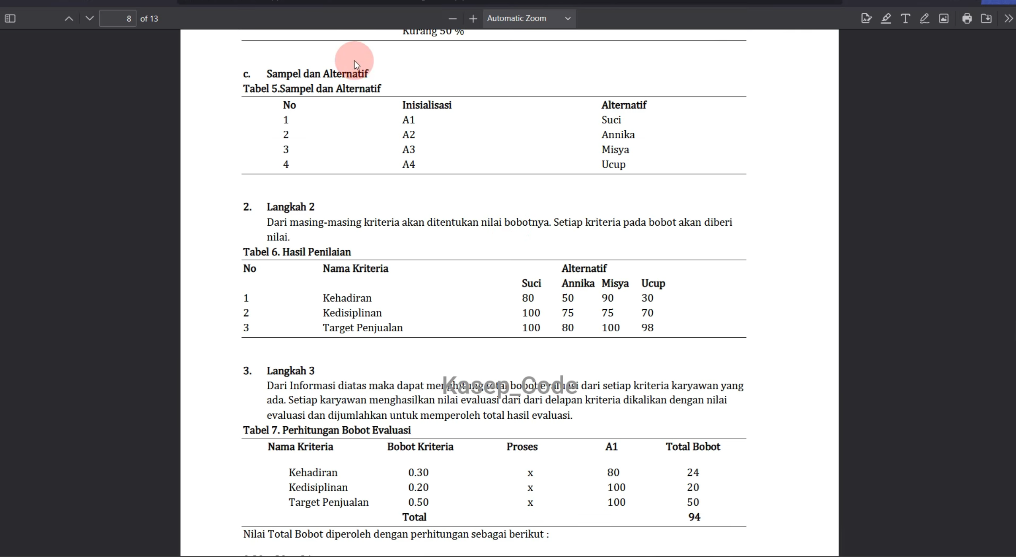Click 'Kehadiran' row name in Tabel 6
Screen dimensions: 1016x557
click(x=347, y=298)
